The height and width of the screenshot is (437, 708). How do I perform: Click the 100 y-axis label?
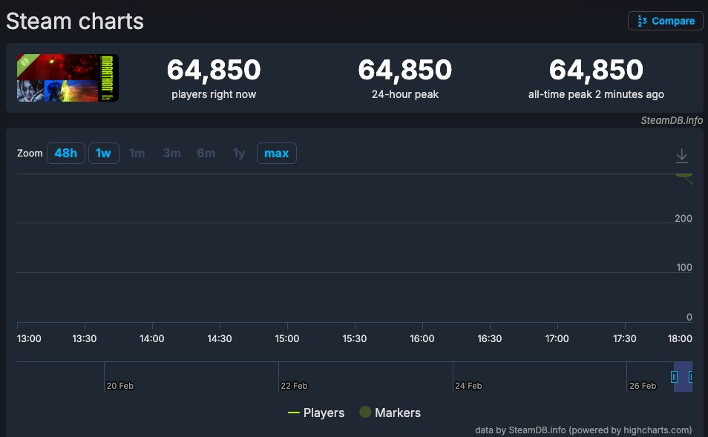(x=684, y=267)
